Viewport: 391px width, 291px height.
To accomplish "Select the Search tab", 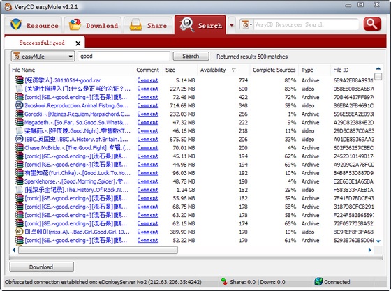I will coord(200,24).
